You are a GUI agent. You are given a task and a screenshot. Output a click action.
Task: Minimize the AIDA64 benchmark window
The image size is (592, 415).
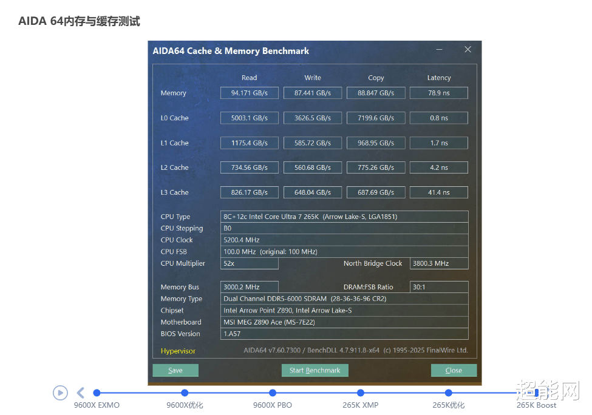point(439,49)
